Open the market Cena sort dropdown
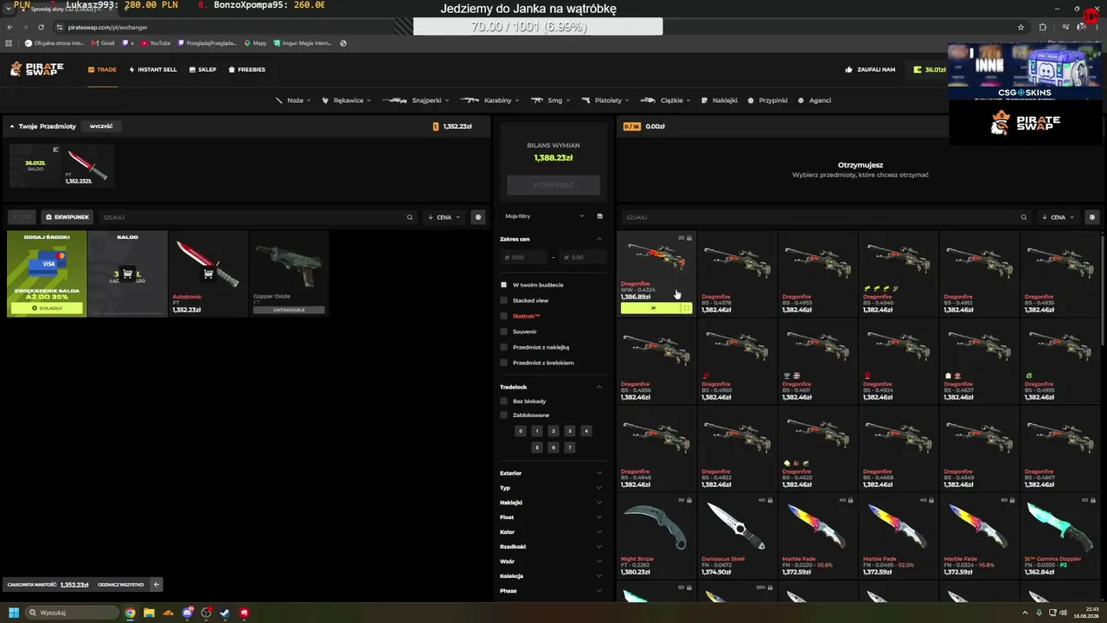This screenshot has height=623, width=1107. (x=1059, y=217)
